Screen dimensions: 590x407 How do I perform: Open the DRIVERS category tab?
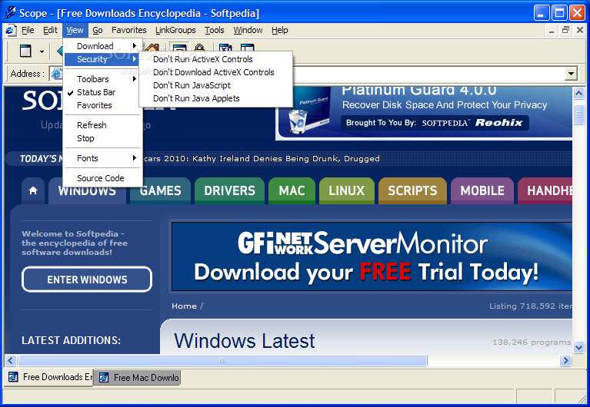click(229, 191)
